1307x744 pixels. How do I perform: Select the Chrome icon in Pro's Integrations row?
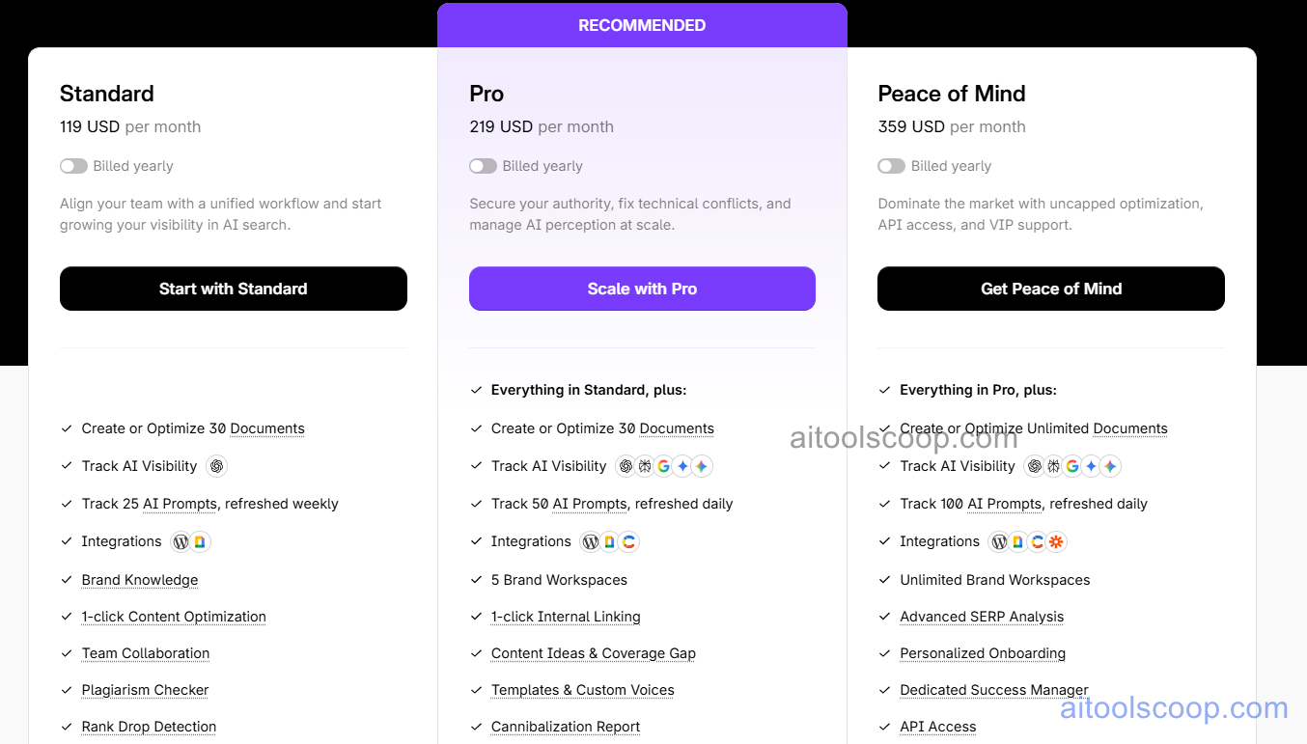pyautogui.click(x=629, y=541)
